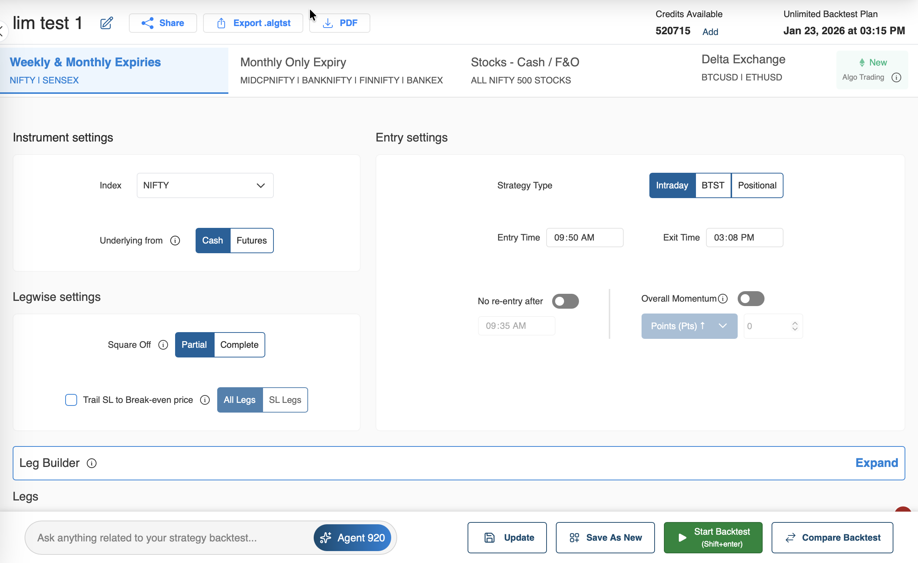Click info icon next to Underlying from

click(x=175, y=241)
